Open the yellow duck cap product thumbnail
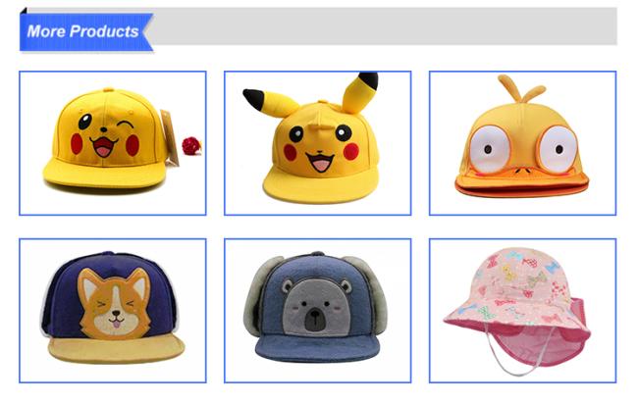 point(523,143)
